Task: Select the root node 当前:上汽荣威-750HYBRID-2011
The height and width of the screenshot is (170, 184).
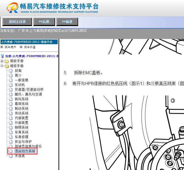Action: click(32, 56)
